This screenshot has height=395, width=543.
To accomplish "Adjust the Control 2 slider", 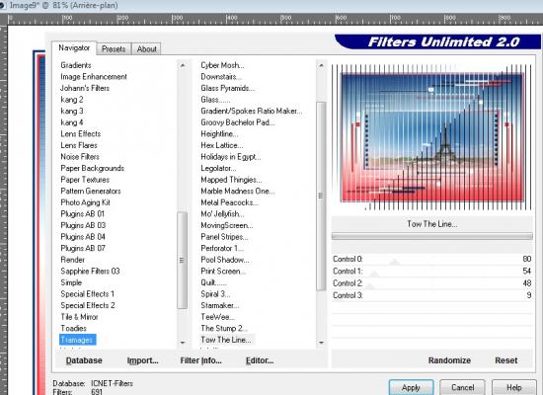I will [x=431, y=283].
